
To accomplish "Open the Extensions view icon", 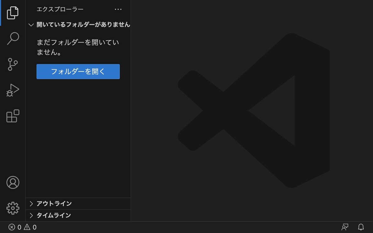I will click(13, 116).
